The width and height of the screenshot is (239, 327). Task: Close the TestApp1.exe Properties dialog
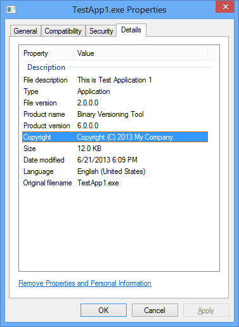(225, 7)
